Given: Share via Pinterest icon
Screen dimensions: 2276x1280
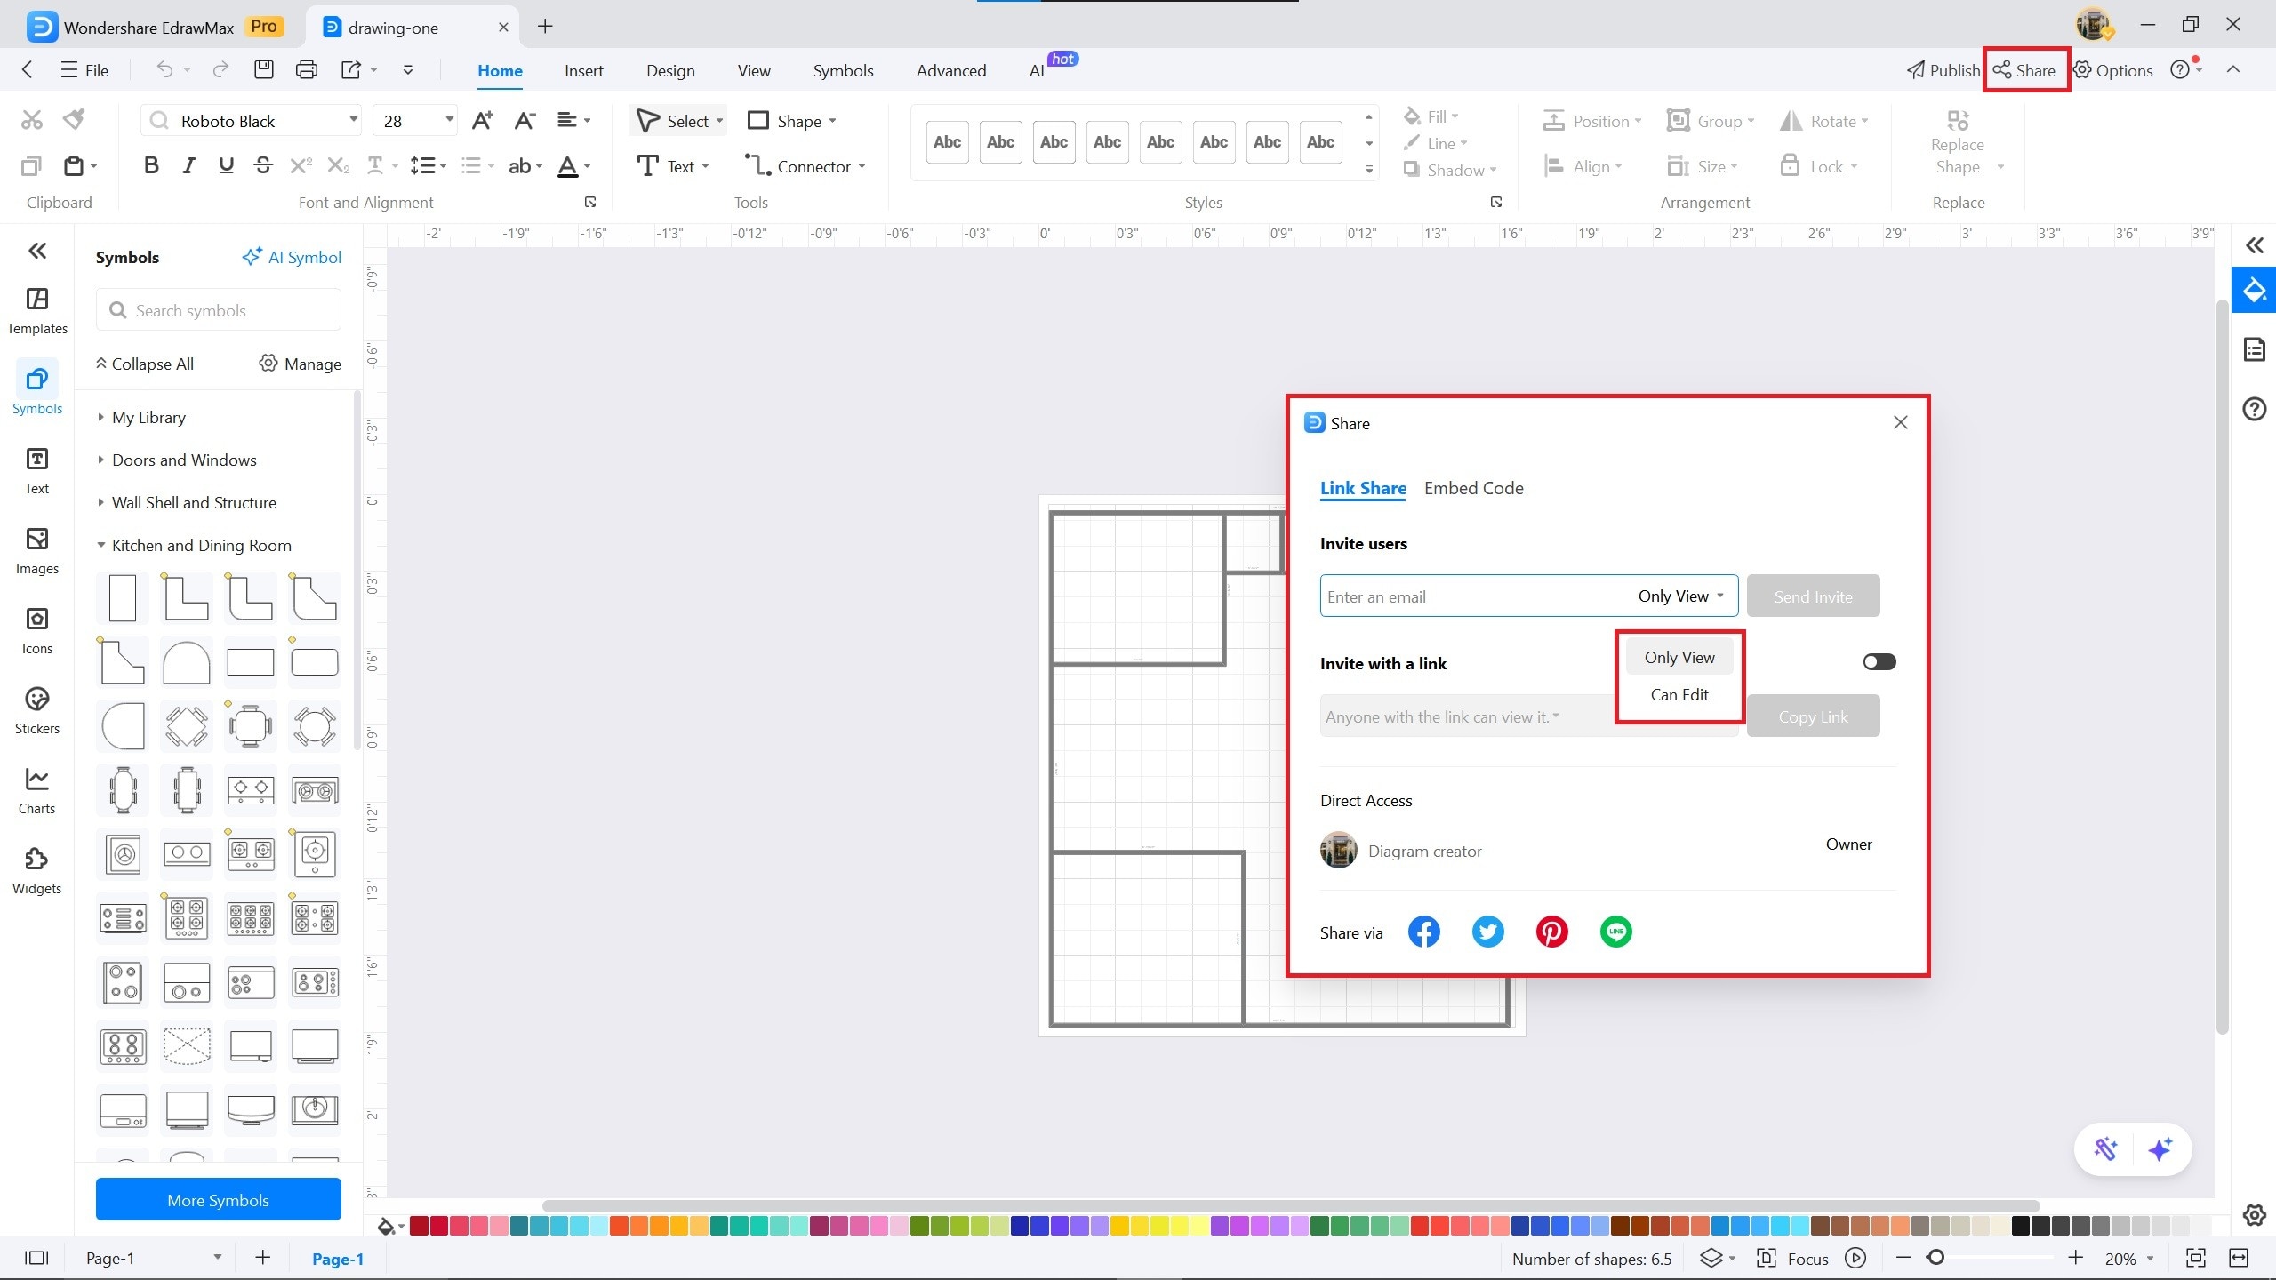Looking at the screenshot, I should click(x=1551, y=932).
